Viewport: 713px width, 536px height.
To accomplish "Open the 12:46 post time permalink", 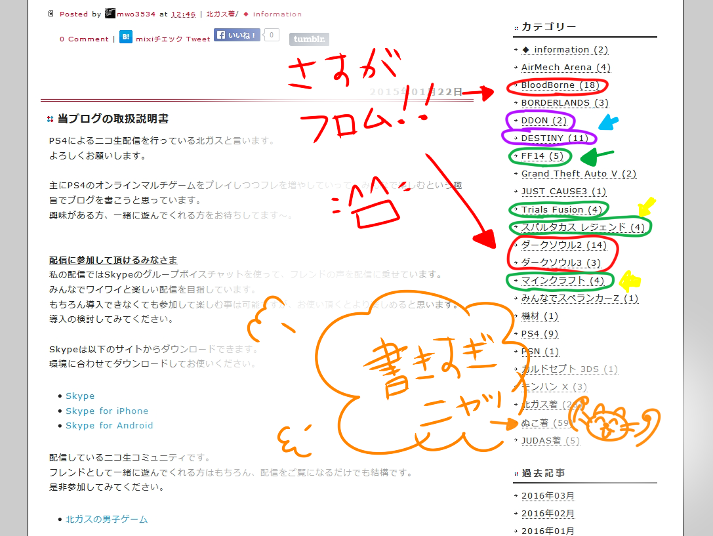I will [x=183, y=14].
